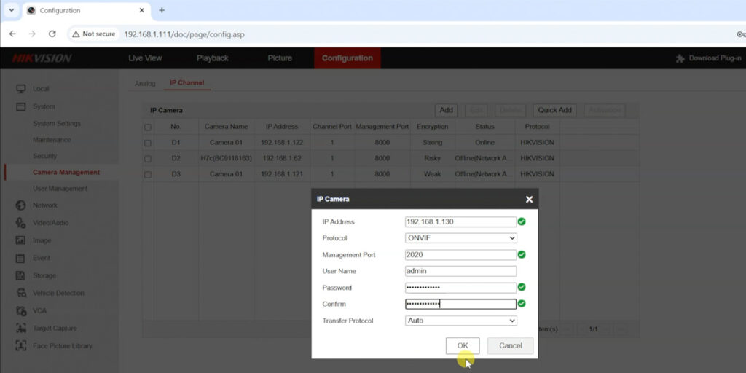
Task: Click the Download Plug-in puzzle icon
Action: (x=680, y=58)
